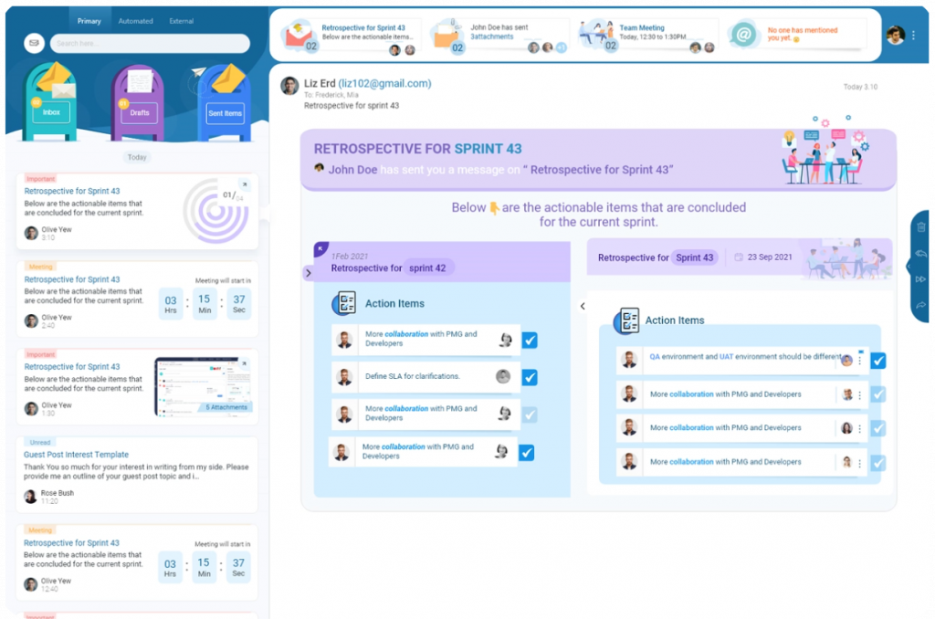Click the 5 Attachments badge
This screenshot has height=619, width=935.
tap(226, 407)
